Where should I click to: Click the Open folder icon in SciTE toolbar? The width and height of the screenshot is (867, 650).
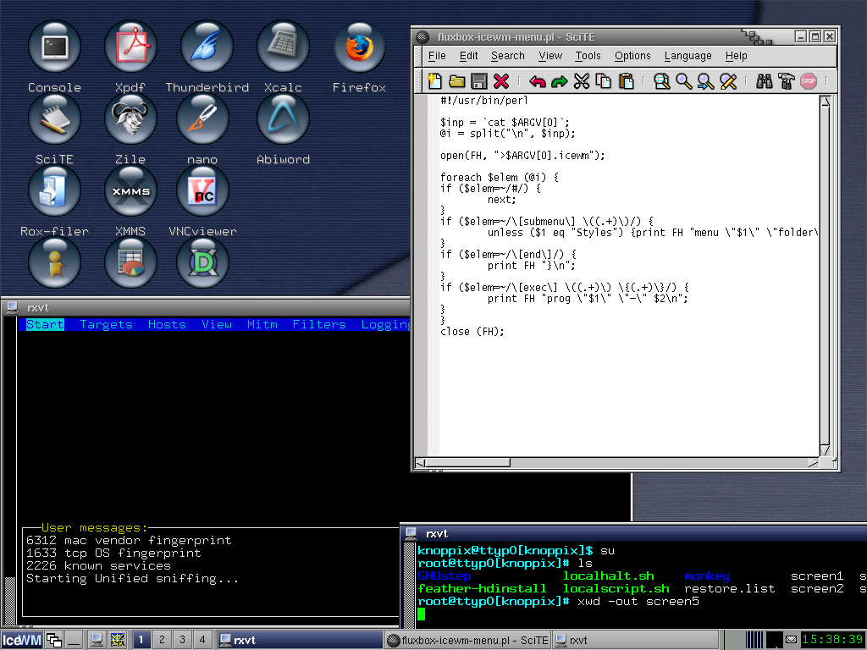pos(456,81)
